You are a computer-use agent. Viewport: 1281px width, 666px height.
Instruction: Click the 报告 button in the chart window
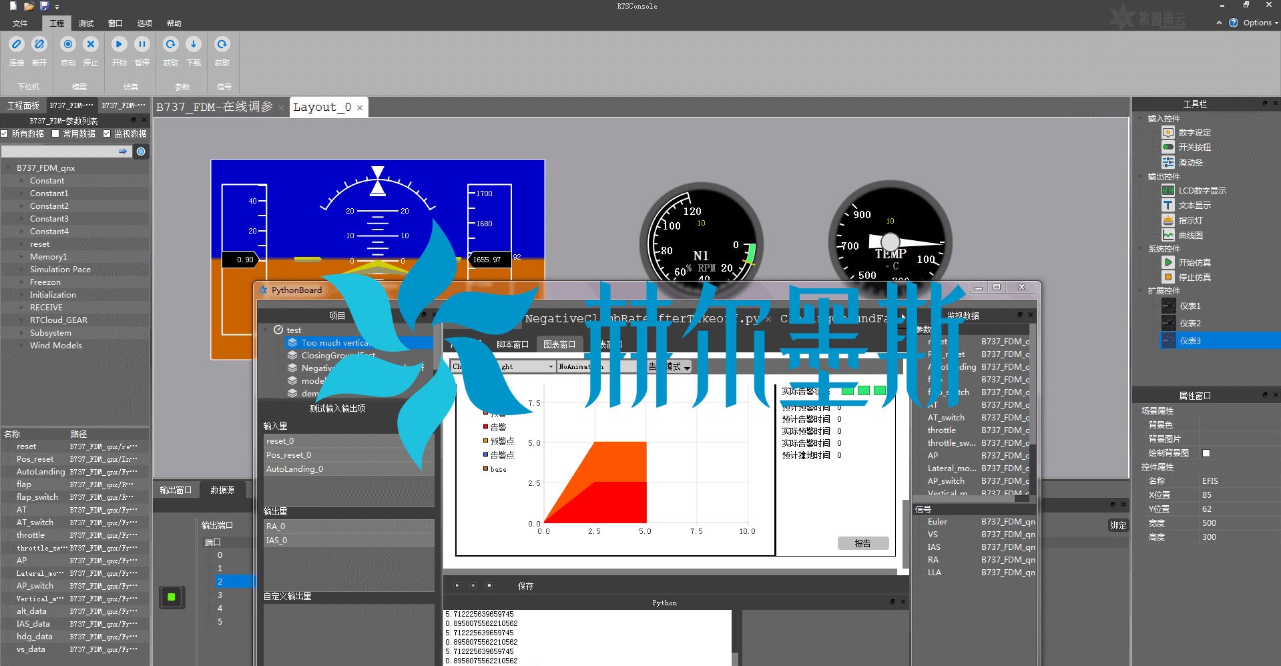862,543
